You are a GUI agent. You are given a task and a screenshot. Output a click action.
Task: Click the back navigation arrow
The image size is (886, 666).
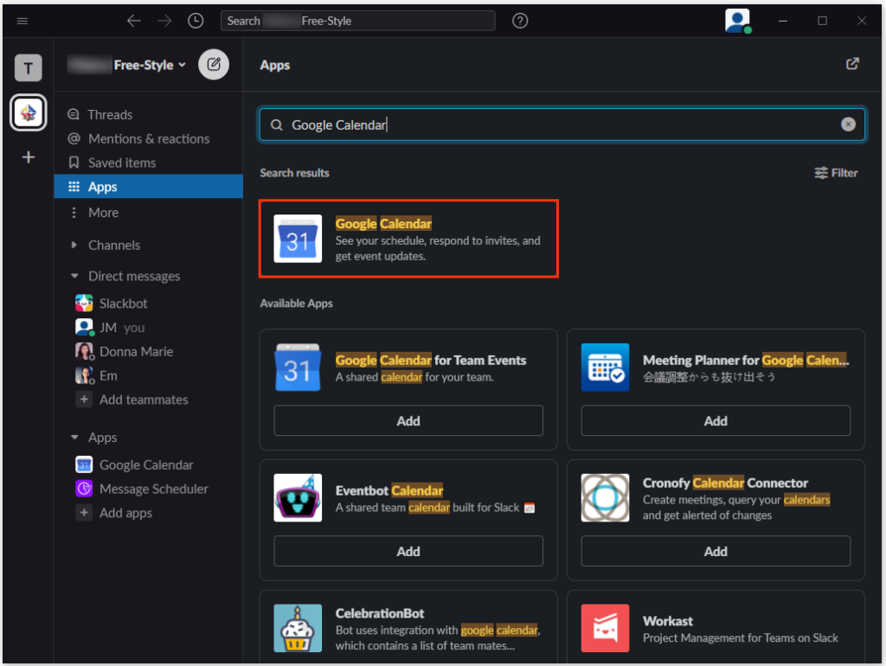pyautogui.click(x=133, y=20)
